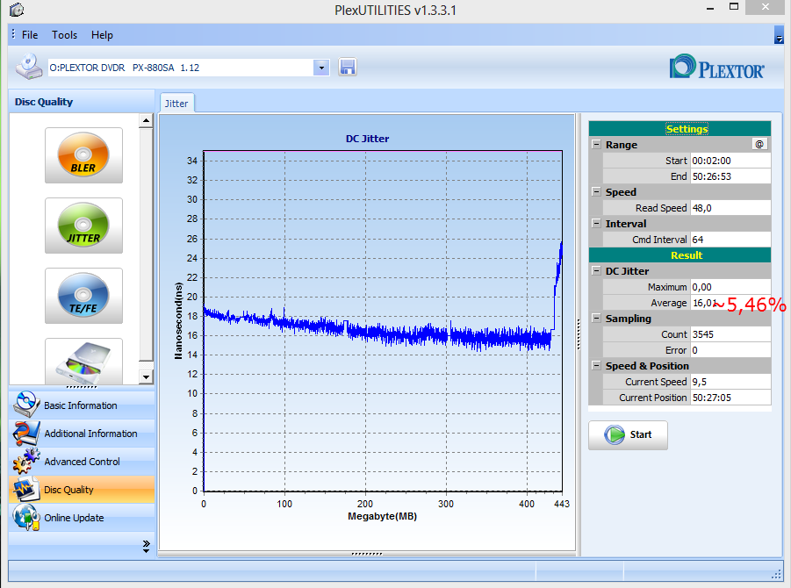The height and width of the screenshot is (588, 791).
Task: Click the resize grip in status bar corner
Action: 777,574
